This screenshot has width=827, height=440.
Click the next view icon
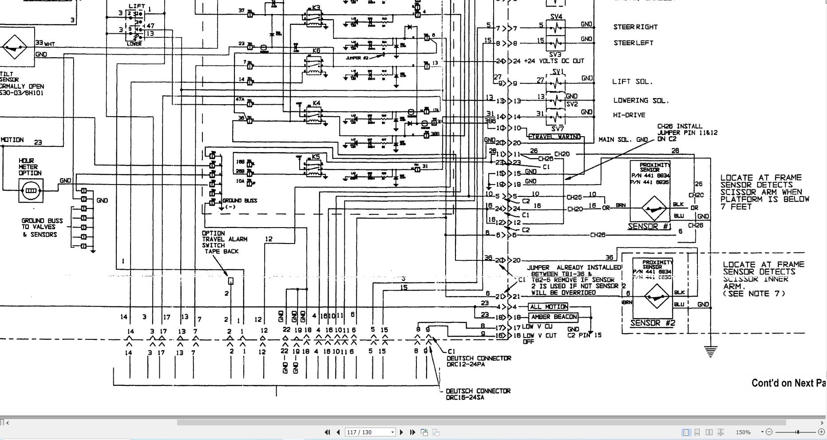(x=436, y=432)
